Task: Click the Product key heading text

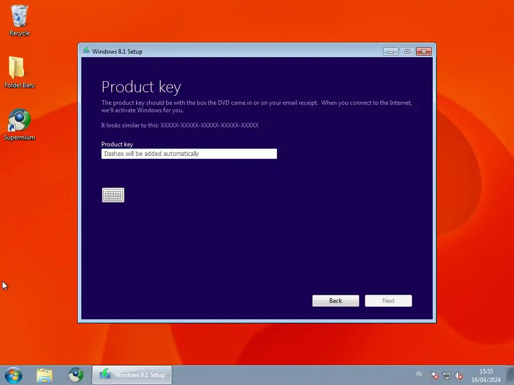Action: pyautogui.click(x=141, y=87)
